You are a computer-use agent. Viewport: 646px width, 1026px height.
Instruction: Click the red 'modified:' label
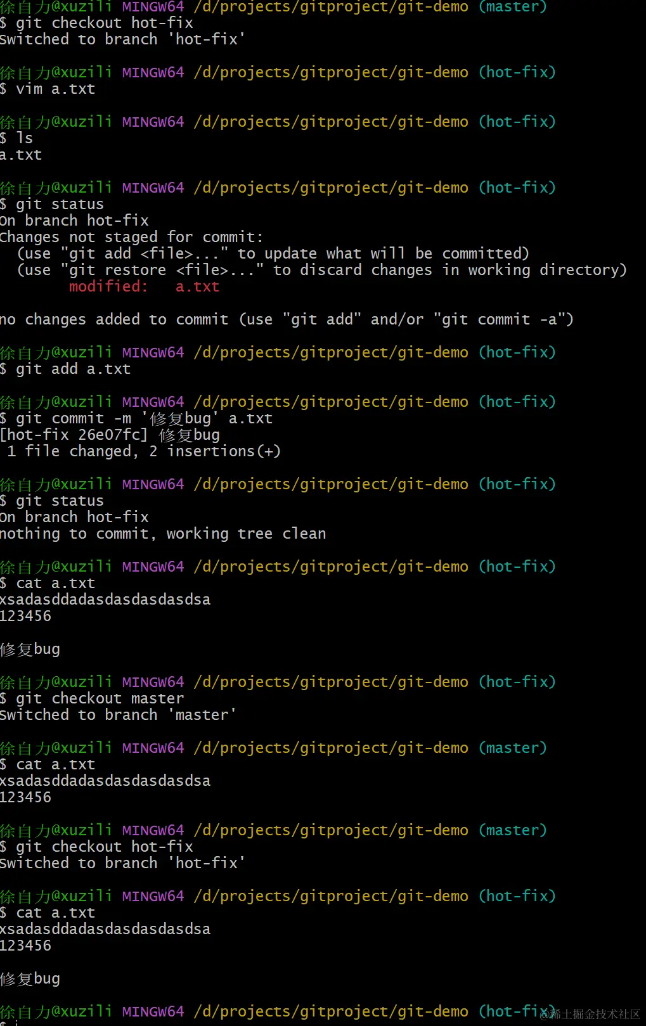tap(108, 286)
